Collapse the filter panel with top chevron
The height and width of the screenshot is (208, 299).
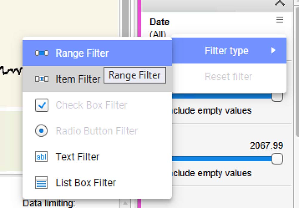pos(280,3)
